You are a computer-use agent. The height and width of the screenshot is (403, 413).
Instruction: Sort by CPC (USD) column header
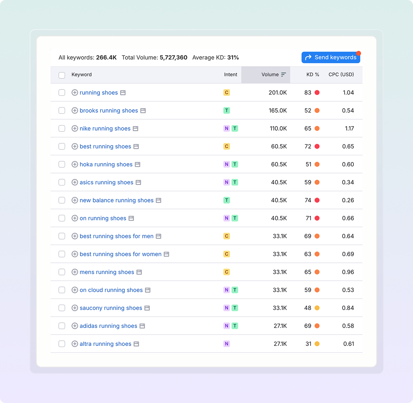pyautogui.click(x=341, y=75)
